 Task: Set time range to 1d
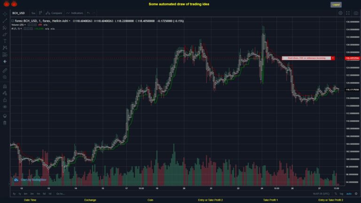tap(50, 194)
